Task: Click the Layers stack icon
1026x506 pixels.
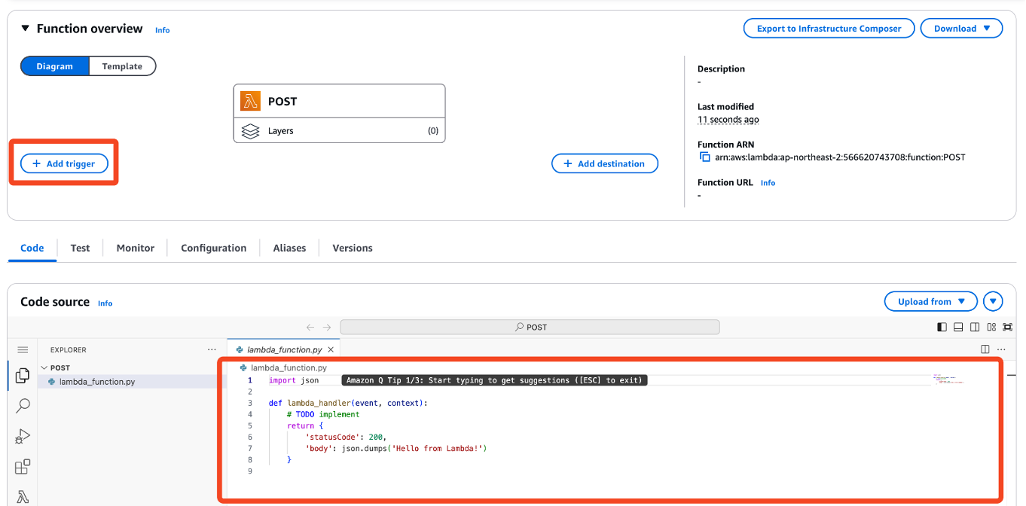Action: (x=250, y=131)
